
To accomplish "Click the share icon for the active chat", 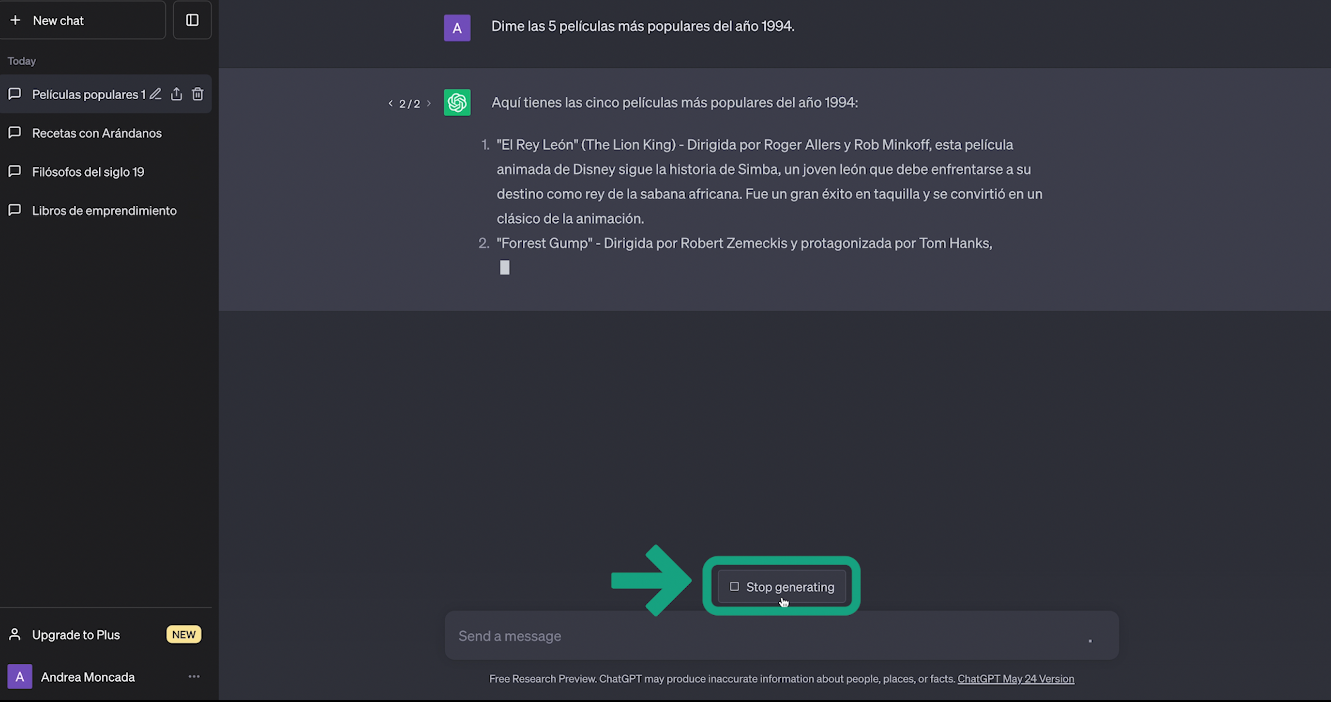I will (x=176, y=94).
